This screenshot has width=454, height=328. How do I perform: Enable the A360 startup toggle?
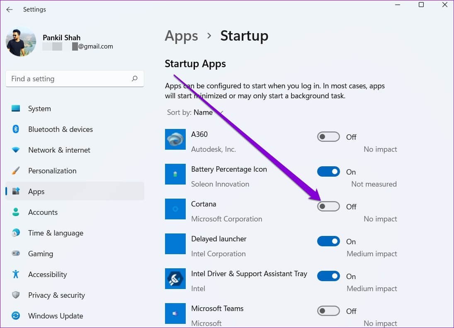tap(328, 137)
